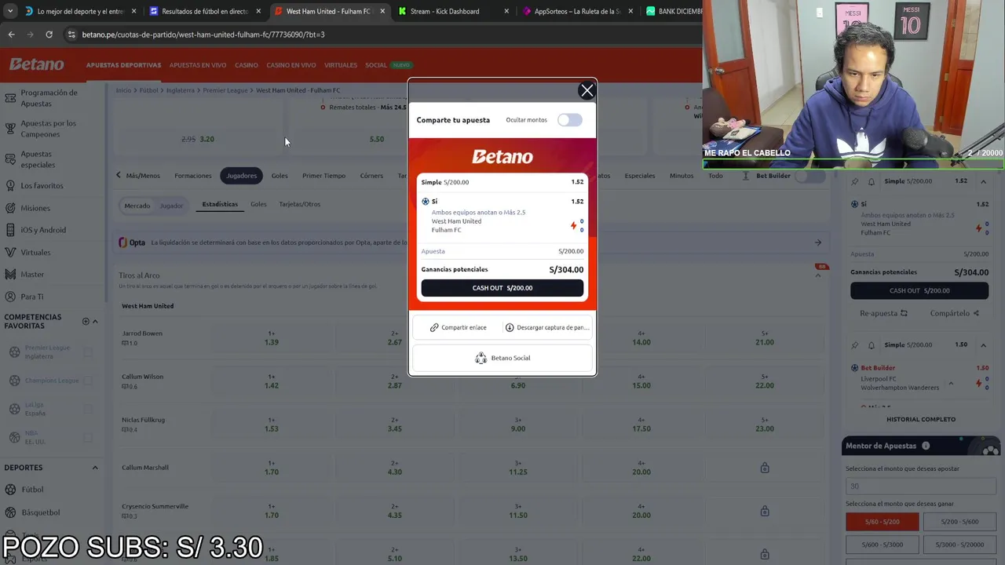Click the Inglaterra breadcrumb link
This screenshot has width=1005, height=565.
tap(181, 90)
